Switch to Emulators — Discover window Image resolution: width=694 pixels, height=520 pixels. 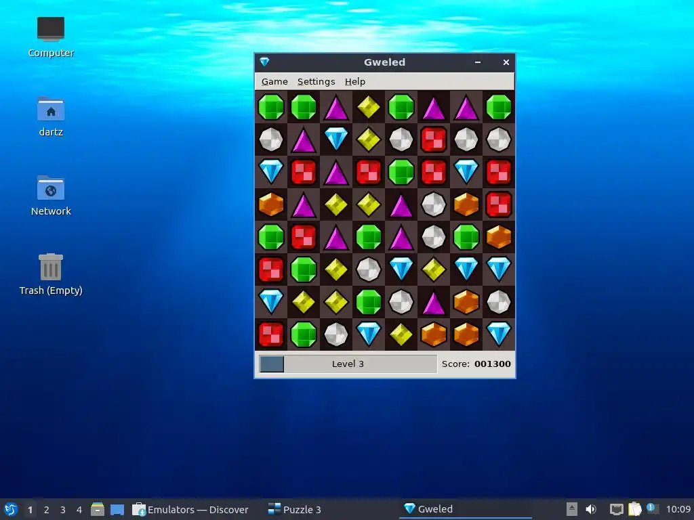pos(190,509)
